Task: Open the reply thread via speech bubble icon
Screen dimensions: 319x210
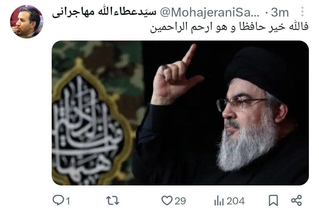Action: tap(58, 200)
